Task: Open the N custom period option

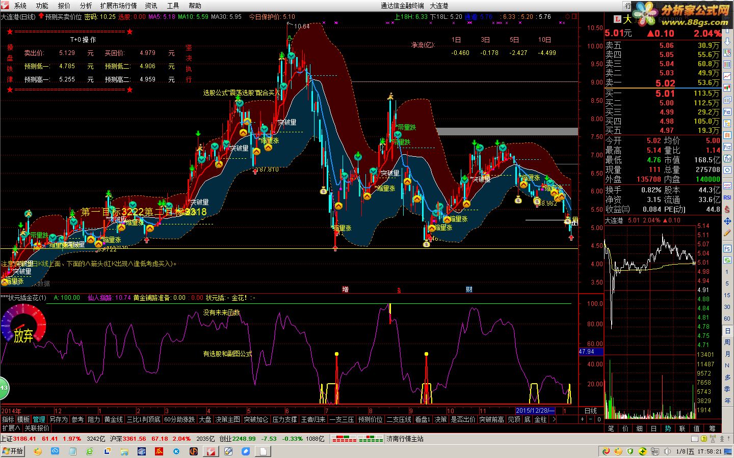Action: click(727, 365)
